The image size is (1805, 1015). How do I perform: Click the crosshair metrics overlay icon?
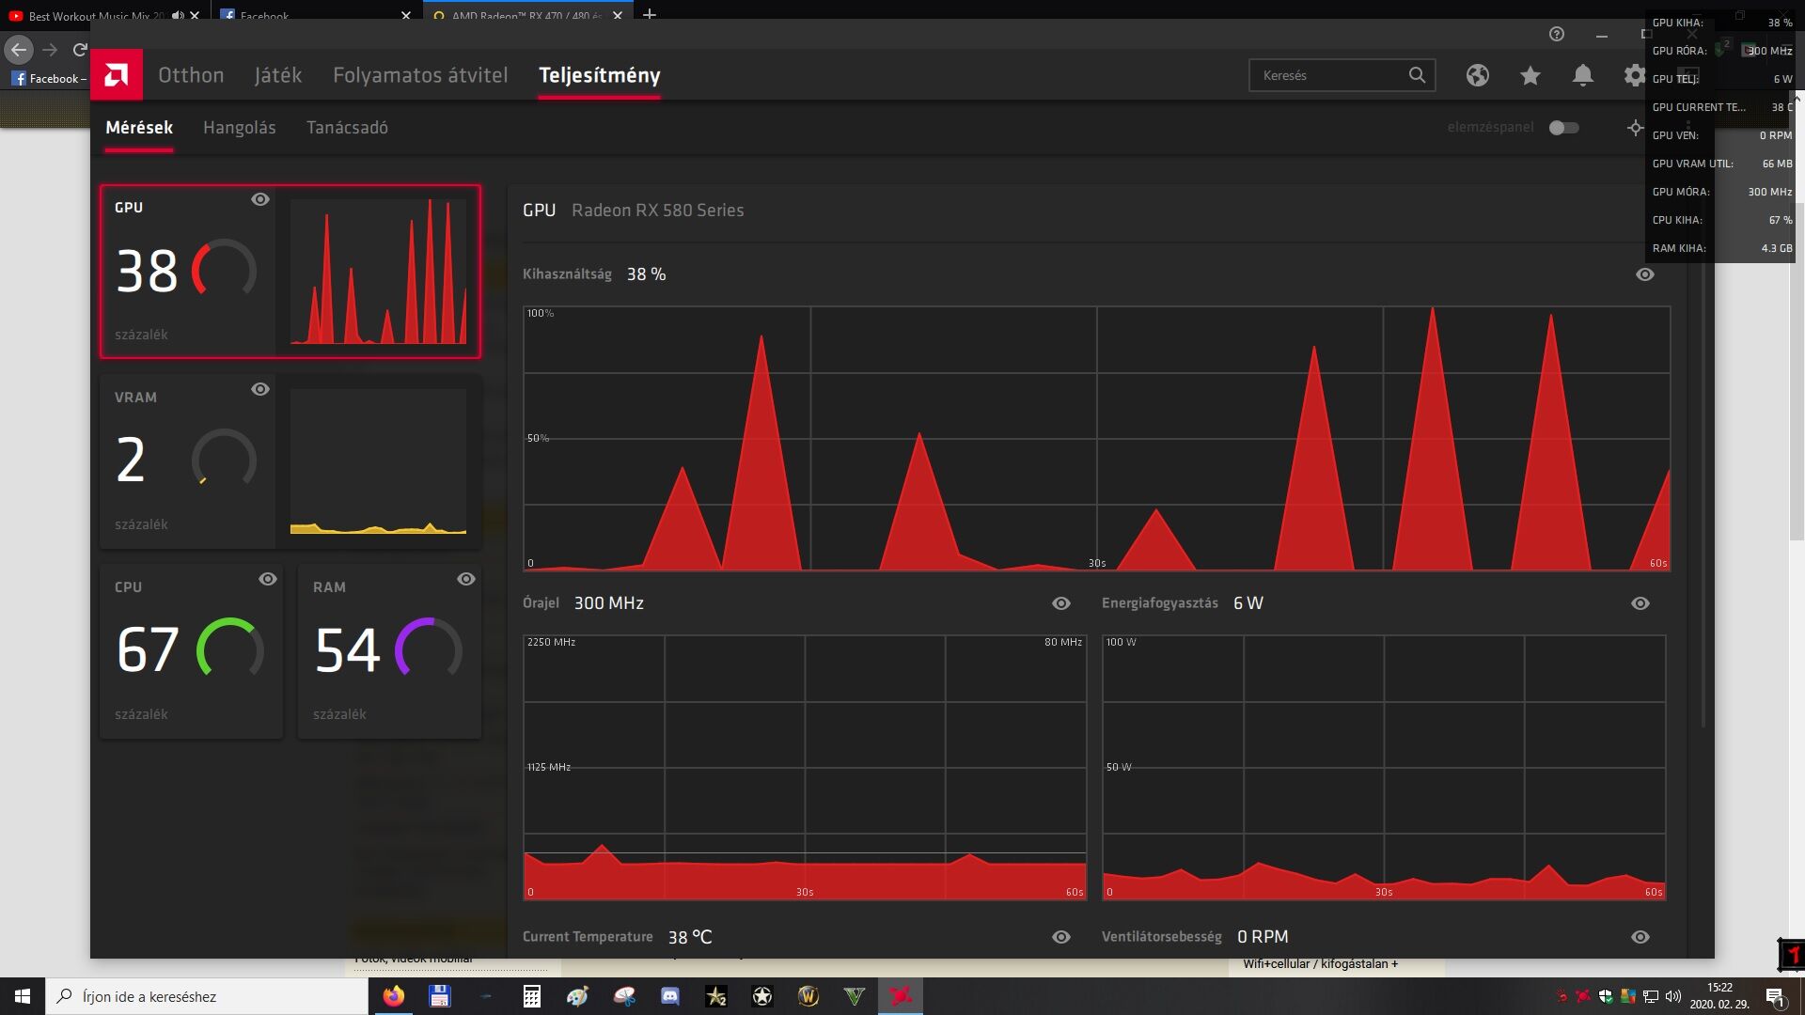[x=1635, y=128]
